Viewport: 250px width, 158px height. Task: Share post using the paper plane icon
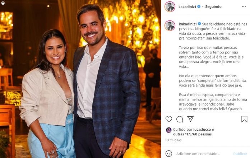coord(190,119)
